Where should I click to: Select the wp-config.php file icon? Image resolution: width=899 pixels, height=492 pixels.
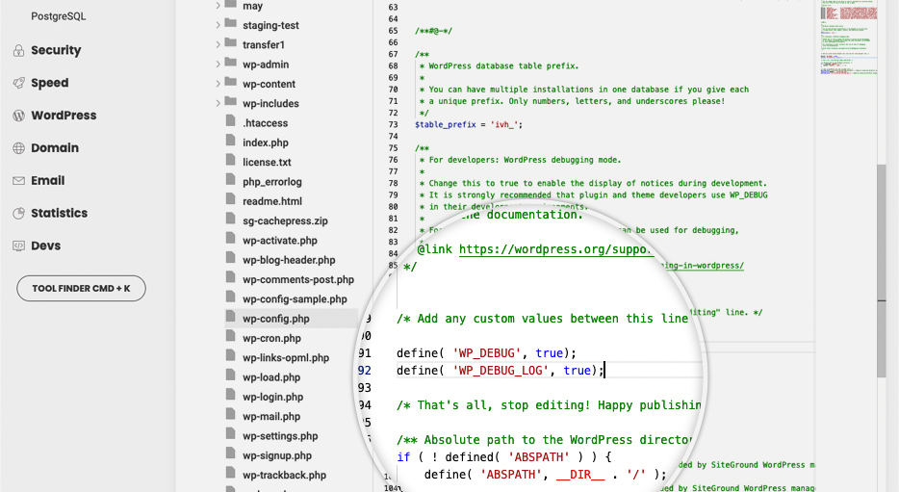230,316
